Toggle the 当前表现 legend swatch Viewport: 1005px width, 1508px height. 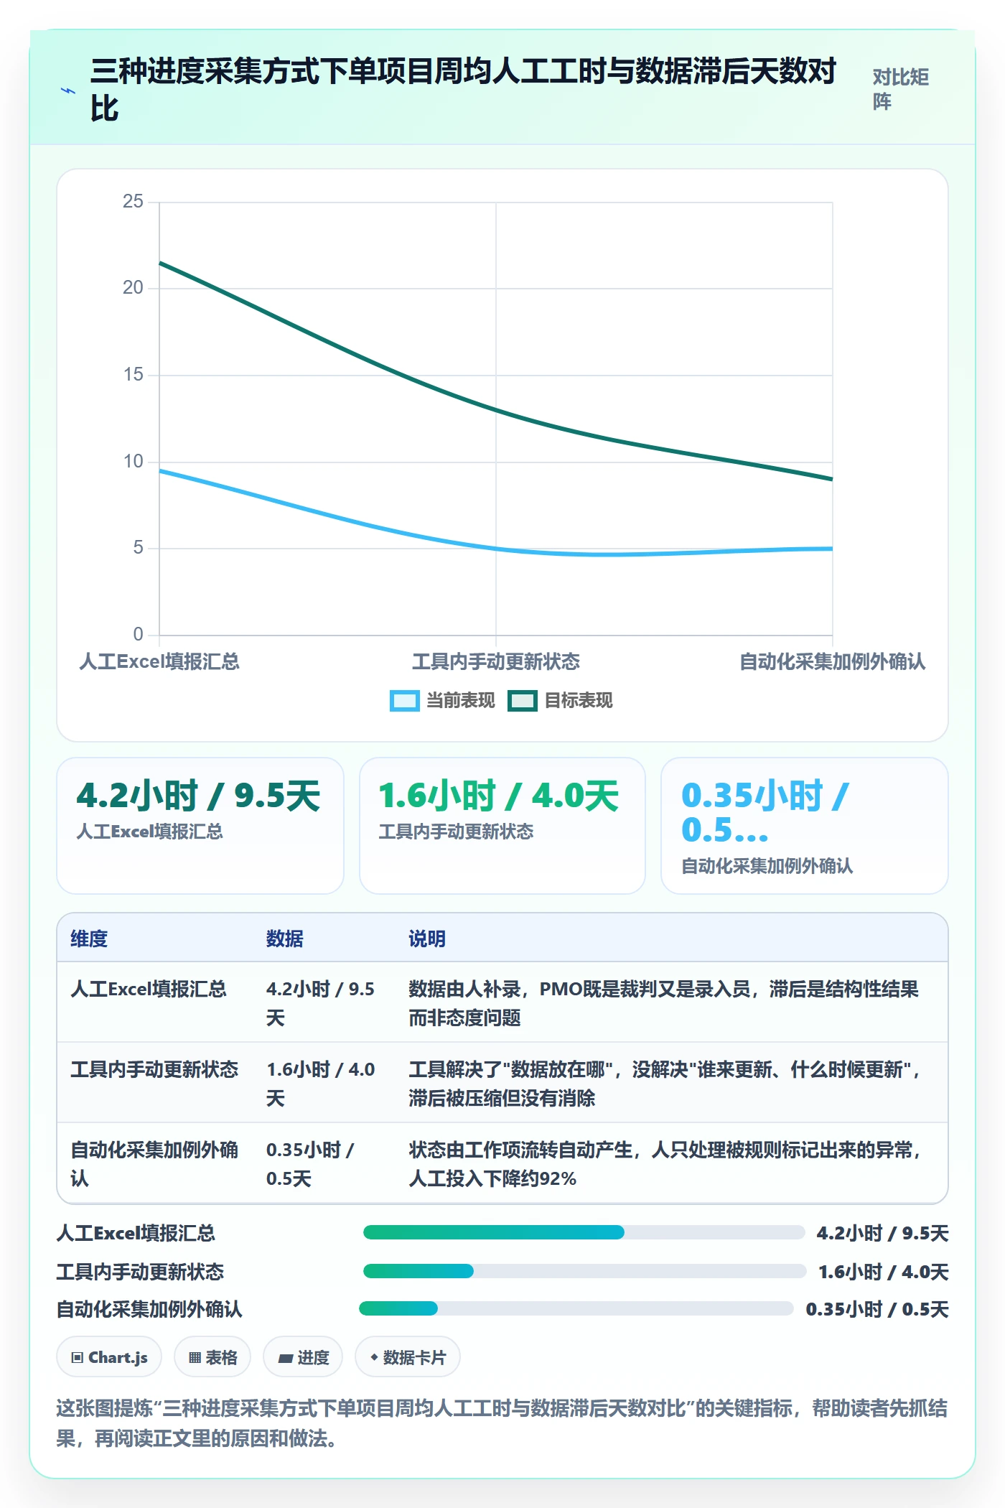(404, 700)
